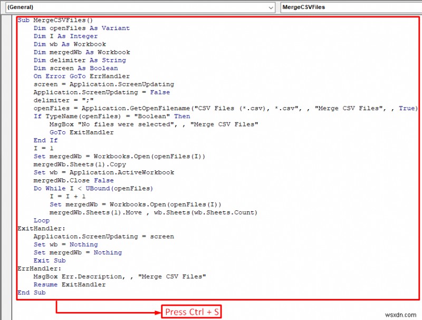
Task: Select the Dim openFiles As Variant declaration
Action: point(82,28)
